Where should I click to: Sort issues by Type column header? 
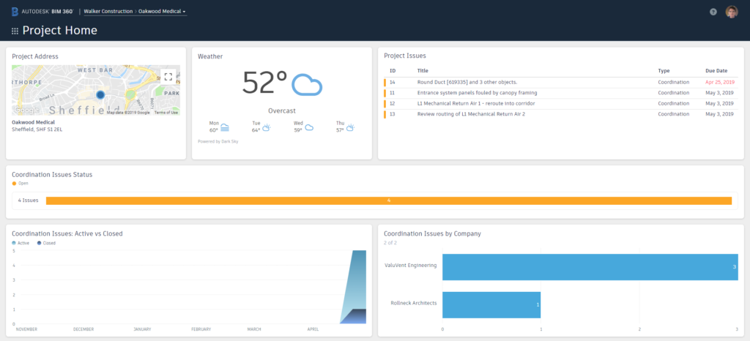pyautogui.click(x=664, y=71)
